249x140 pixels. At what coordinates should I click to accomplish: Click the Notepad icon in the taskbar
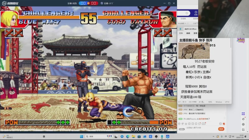[x=162, y=137]
